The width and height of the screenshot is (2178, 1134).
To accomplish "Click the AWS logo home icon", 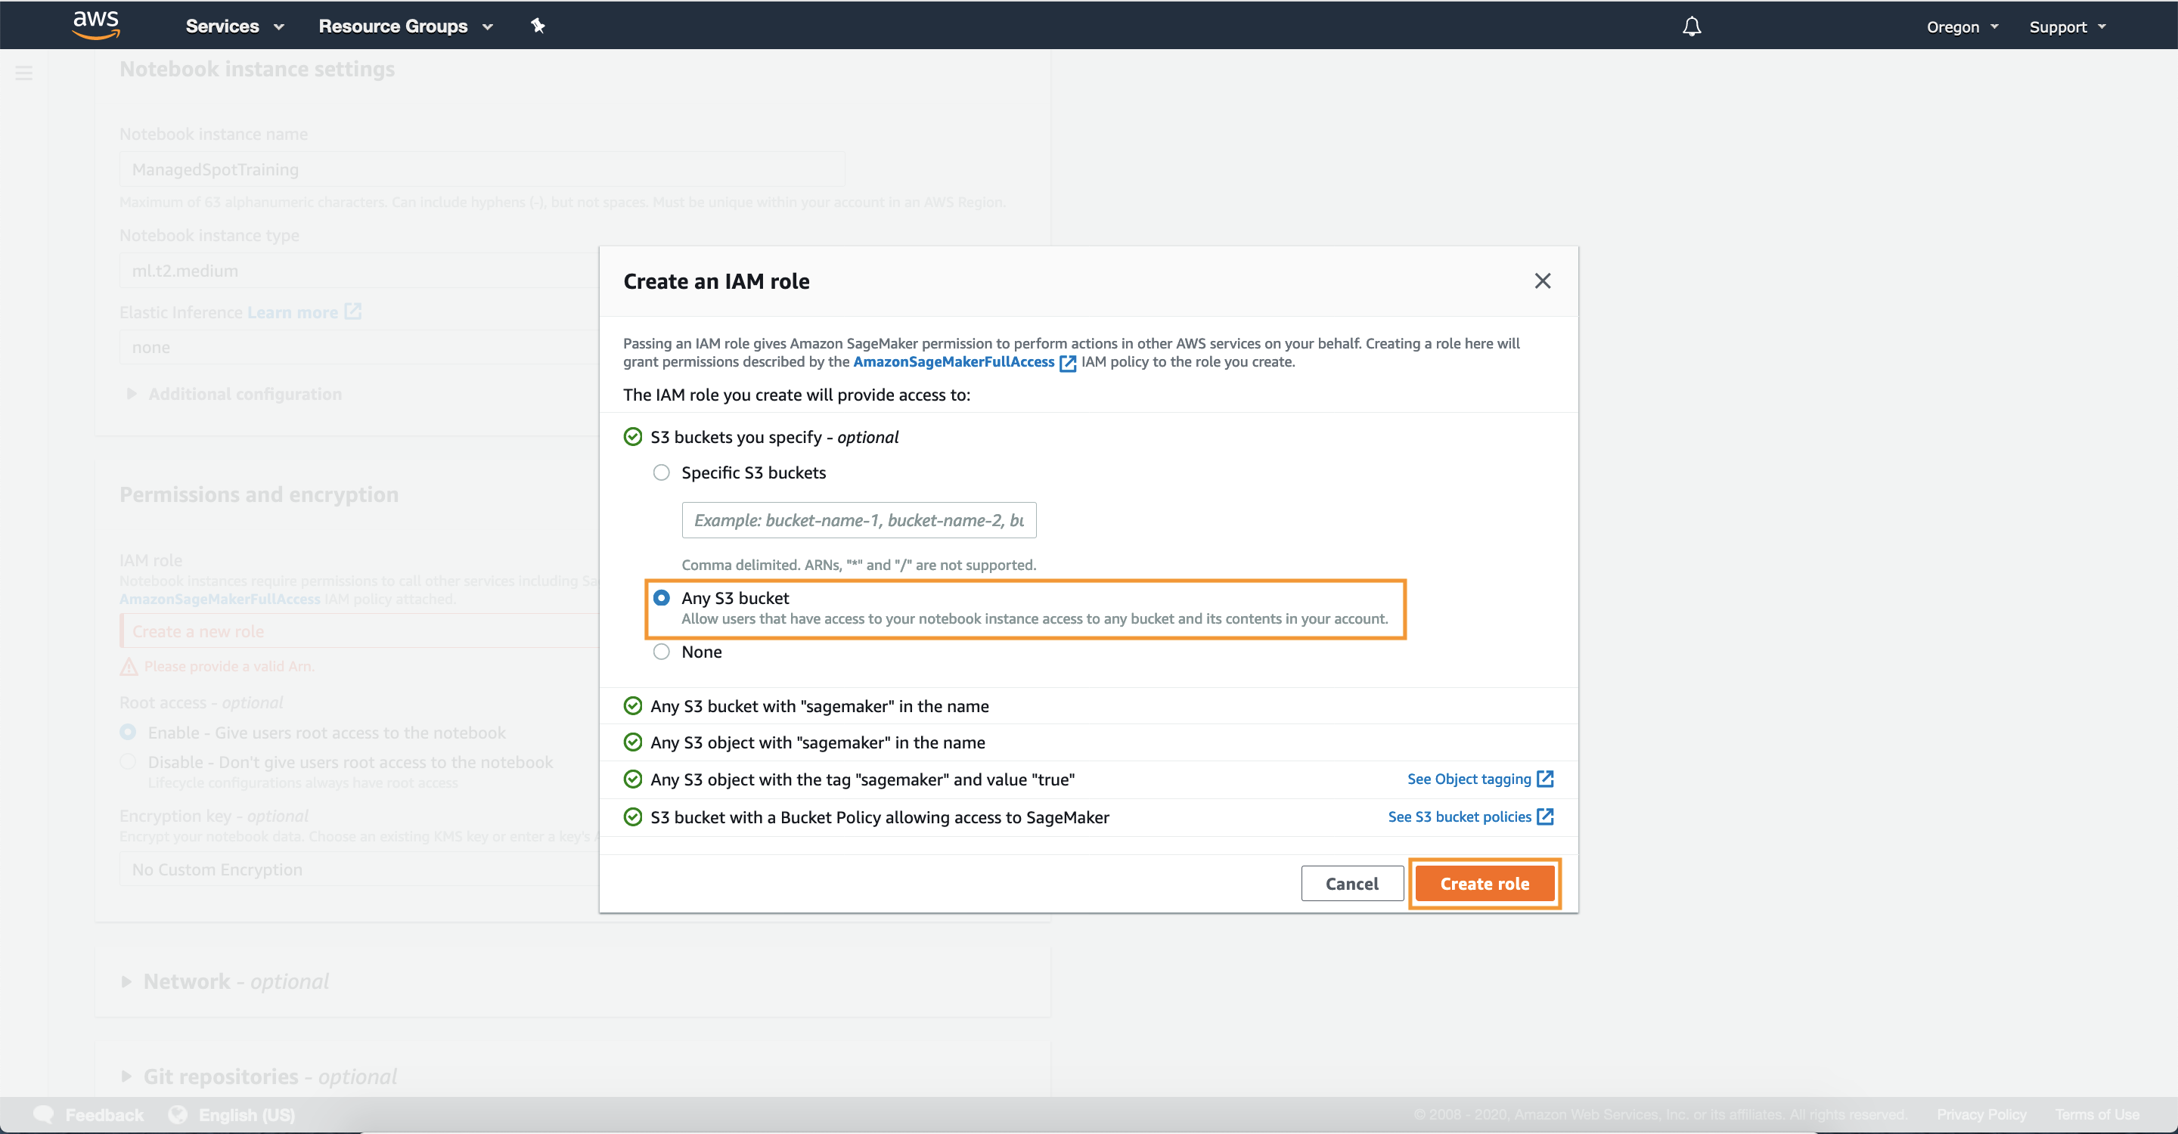I will pyautogui.click(x=95, y=26).
